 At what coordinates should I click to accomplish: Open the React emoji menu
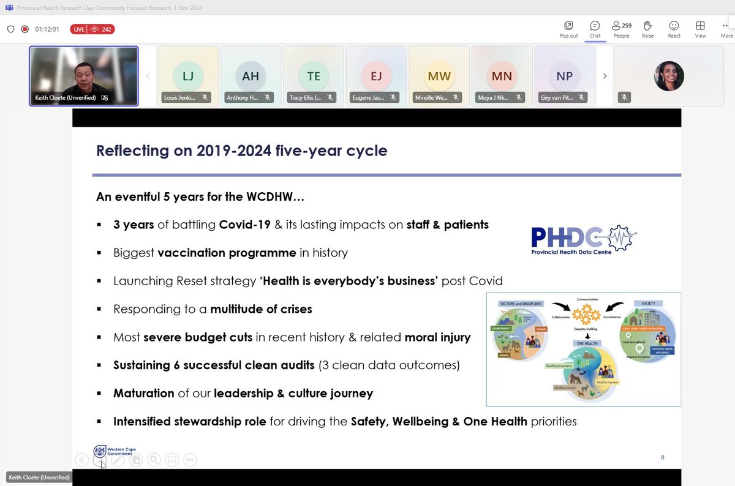[x=674, y=29]
